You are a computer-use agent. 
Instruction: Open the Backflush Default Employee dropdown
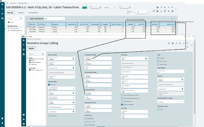(x=171, y=102)
